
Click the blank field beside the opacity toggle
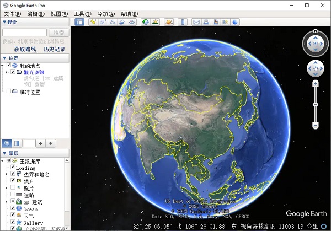tap(30, 143)
